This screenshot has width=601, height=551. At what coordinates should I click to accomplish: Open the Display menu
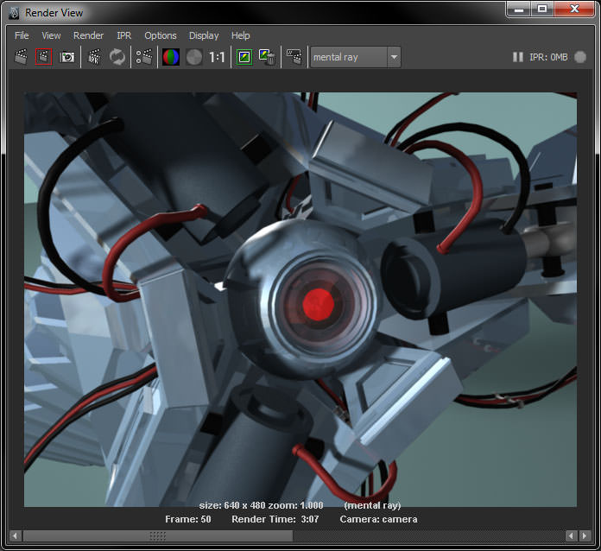(204, 35)
